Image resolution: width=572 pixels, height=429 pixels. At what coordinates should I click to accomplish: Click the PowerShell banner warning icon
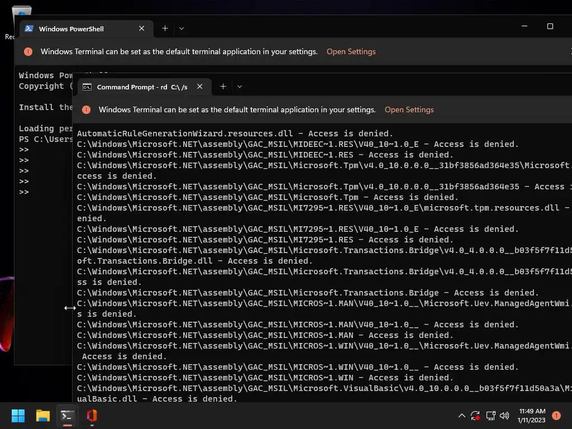(28, 51)
